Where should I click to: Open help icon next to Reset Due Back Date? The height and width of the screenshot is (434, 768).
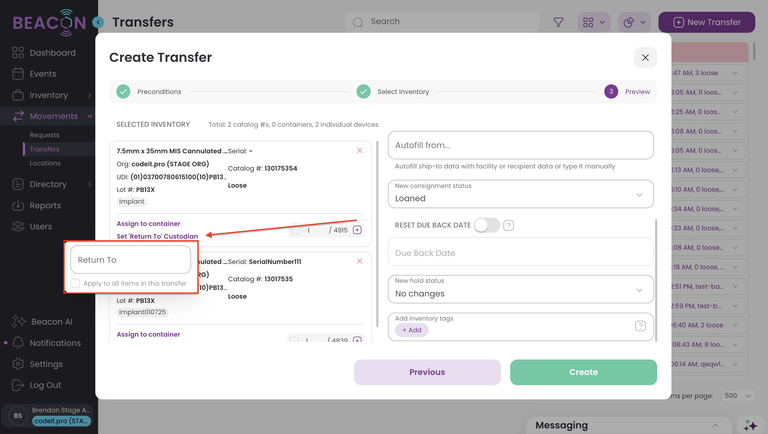click(x=508, y=225)
